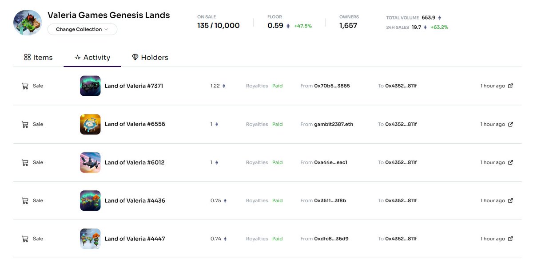Viewport: 533px width, 263px height.
Task: Open seller address 0xa44e...eac1
Action: pyautogui.click(x=330, y=162)
